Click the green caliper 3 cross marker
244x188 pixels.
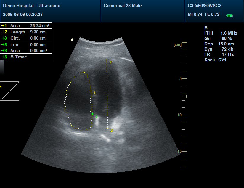[92, 114]
